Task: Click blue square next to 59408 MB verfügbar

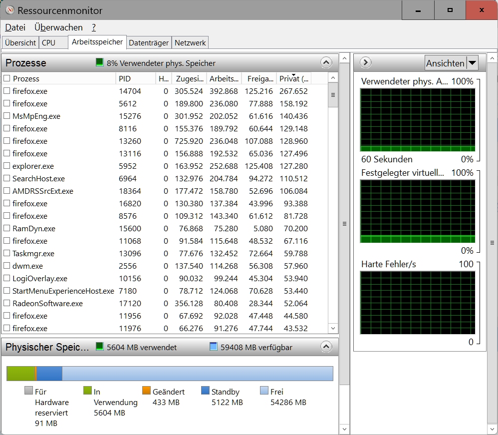Action: click(214, 346)
